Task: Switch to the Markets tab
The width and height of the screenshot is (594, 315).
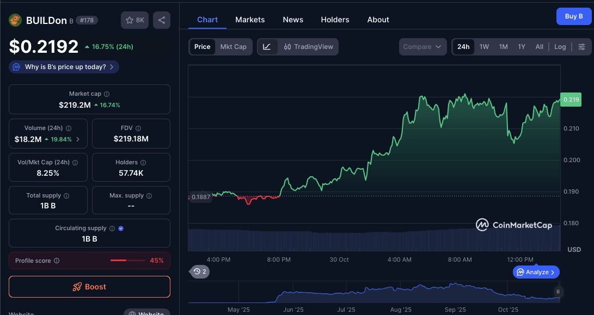Action: coord(250,20)
